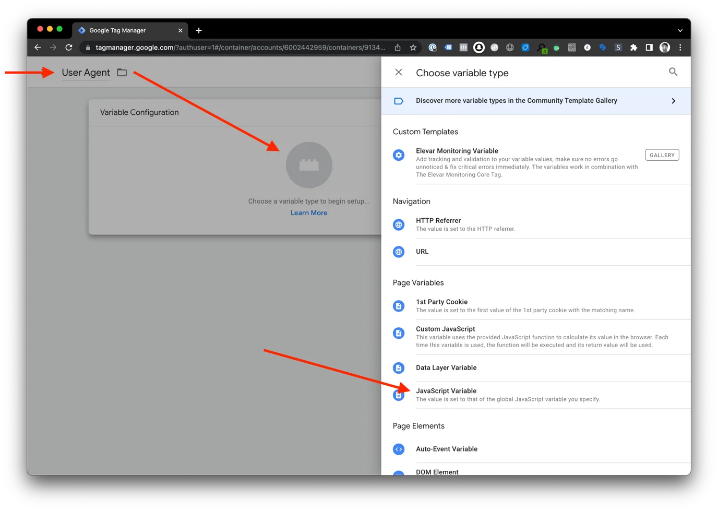
Task: Toggle the browser side panel icon
Action: pos(649,47)
